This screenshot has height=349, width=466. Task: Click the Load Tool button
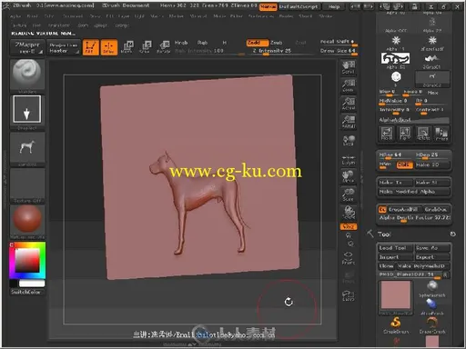pos(396,248)
